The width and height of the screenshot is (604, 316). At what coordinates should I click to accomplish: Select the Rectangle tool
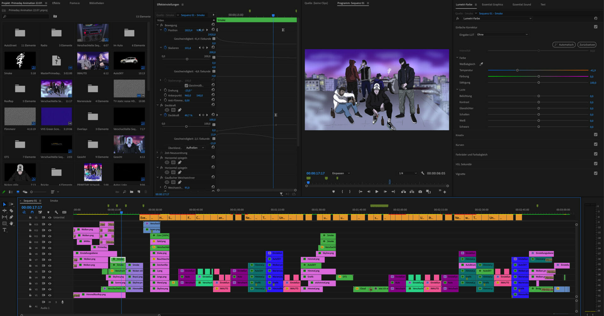tap(4, 224)
